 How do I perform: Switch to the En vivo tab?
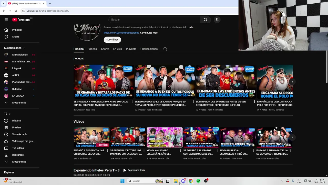[118, 49]
